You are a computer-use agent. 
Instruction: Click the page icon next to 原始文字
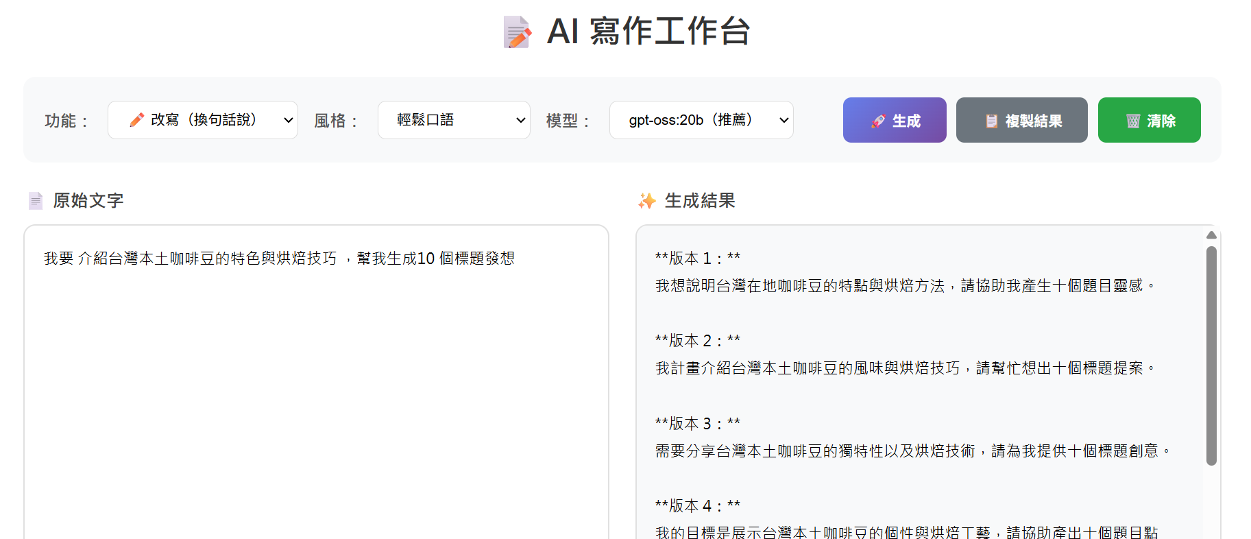36,201
